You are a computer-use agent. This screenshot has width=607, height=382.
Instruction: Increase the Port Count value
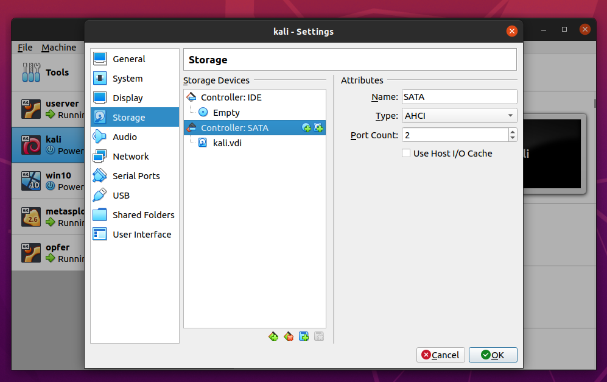513,132
